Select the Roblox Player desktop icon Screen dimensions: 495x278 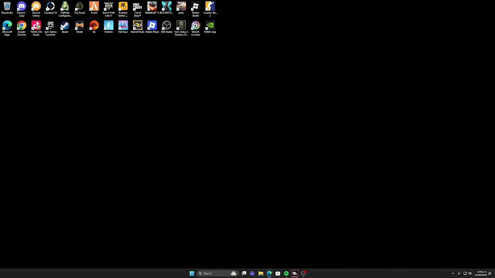tap(152, 27)
